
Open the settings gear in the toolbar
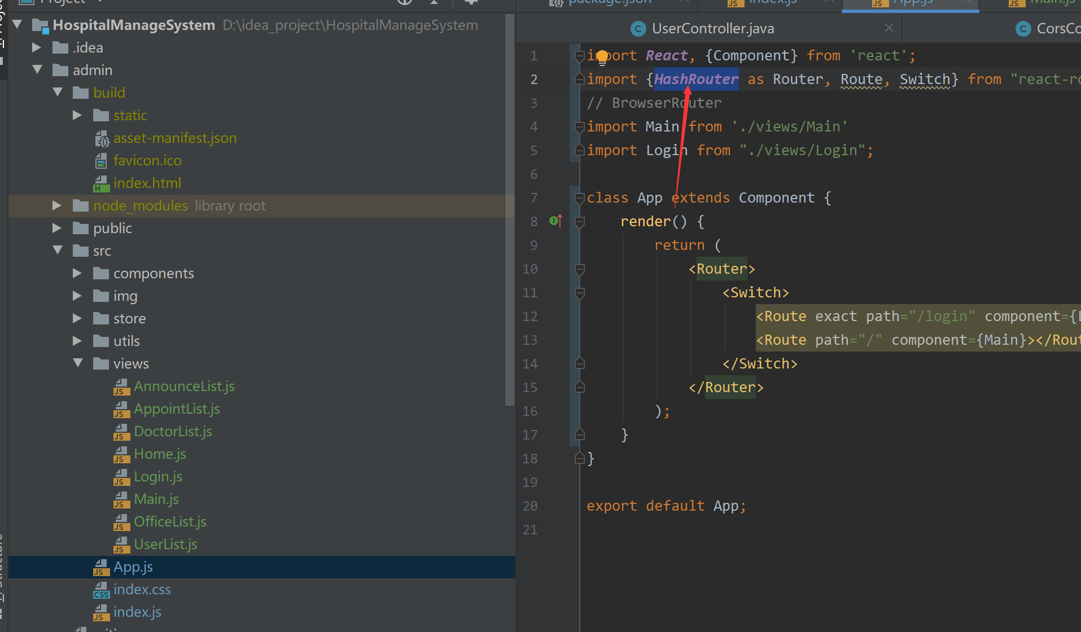470,2
